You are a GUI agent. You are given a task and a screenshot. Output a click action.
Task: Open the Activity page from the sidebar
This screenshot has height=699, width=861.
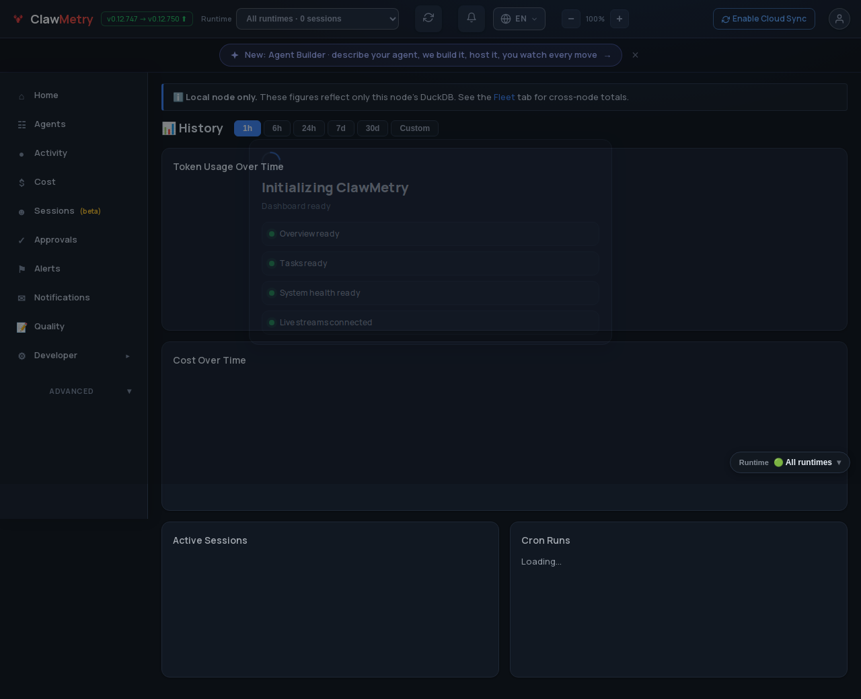(x=74, y=153)
